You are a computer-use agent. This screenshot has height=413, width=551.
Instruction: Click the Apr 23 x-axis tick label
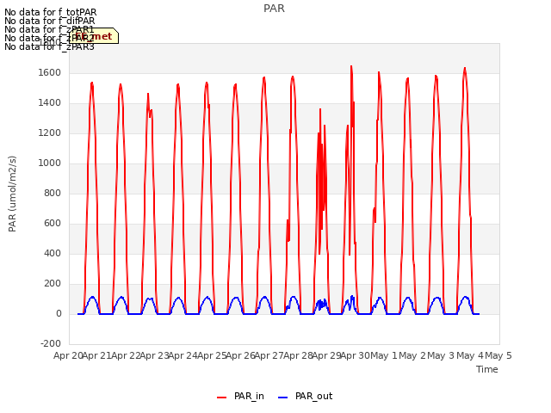pyautogui.click(x=155, y=355)
